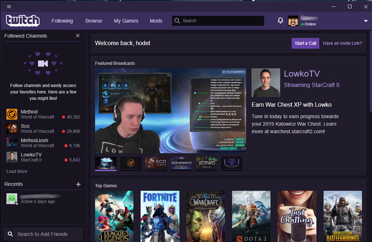Click the magnifier icon in the Add Friends search

pos(10,234)
